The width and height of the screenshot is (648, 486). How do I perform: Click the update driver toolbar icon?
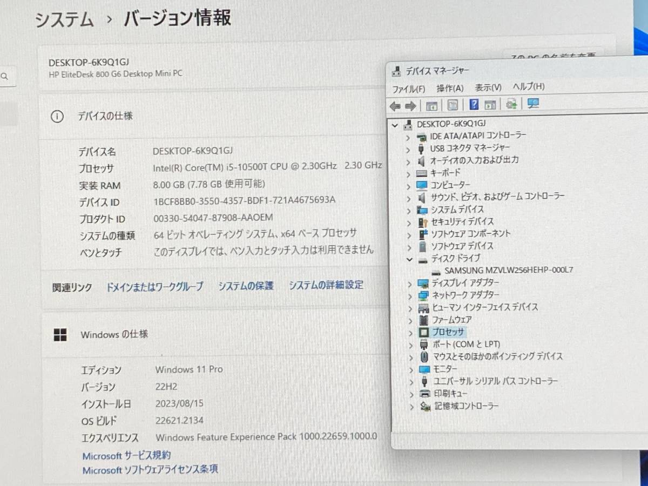(511, 104)
